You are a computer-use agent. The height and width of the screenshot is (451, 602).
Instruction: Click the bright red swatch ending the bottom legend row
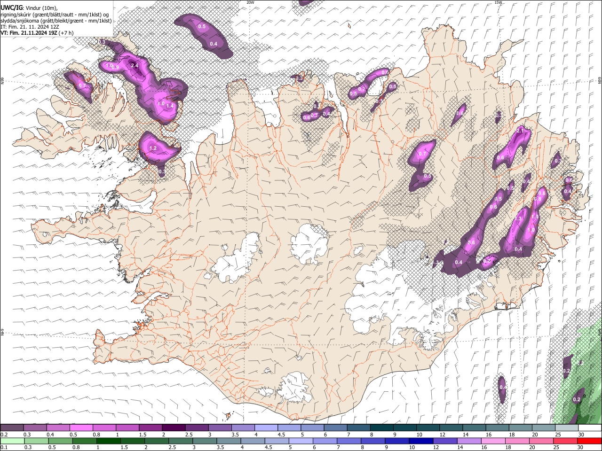coord(590,441)
